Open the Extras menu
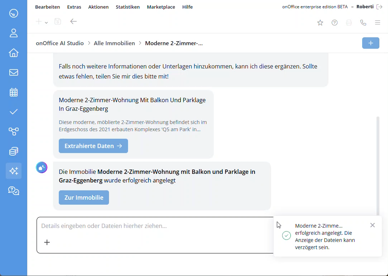Viewport: 388px width, 276px height. click(74, 7)
